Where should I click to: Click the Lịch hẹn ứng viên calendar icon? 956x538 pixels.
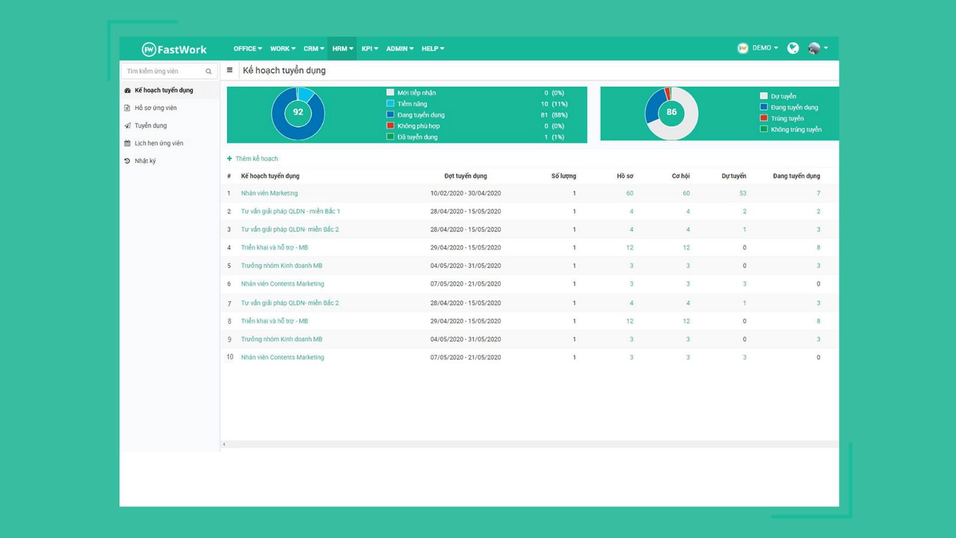127,143
